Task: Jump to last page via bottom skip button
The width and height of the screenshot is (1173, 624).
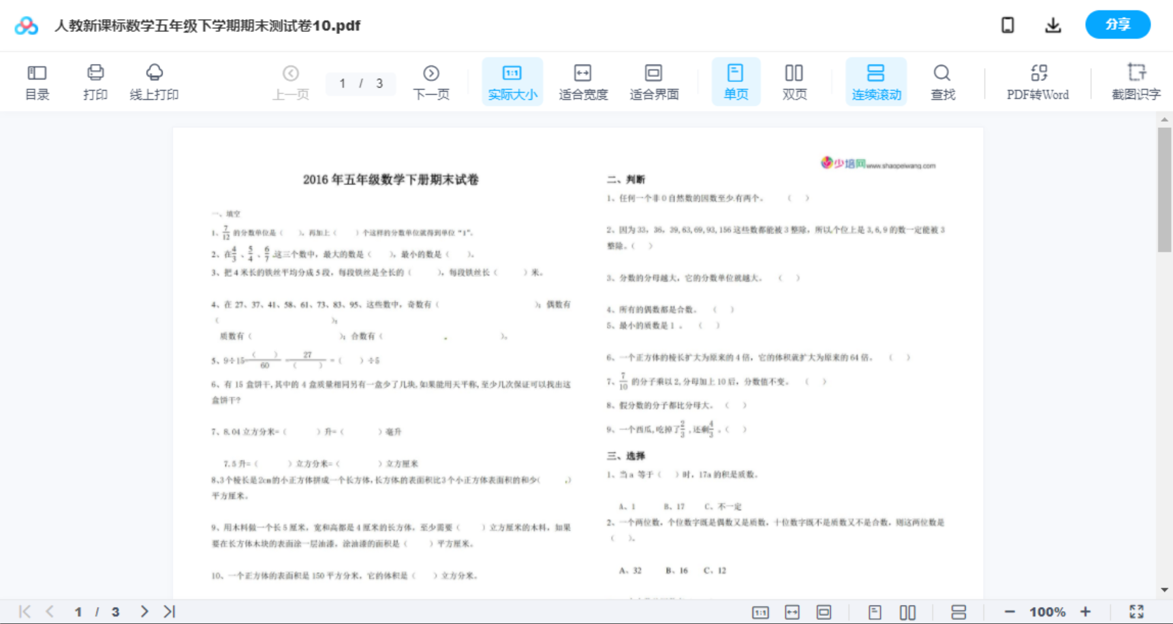Action: pos(168,611)
